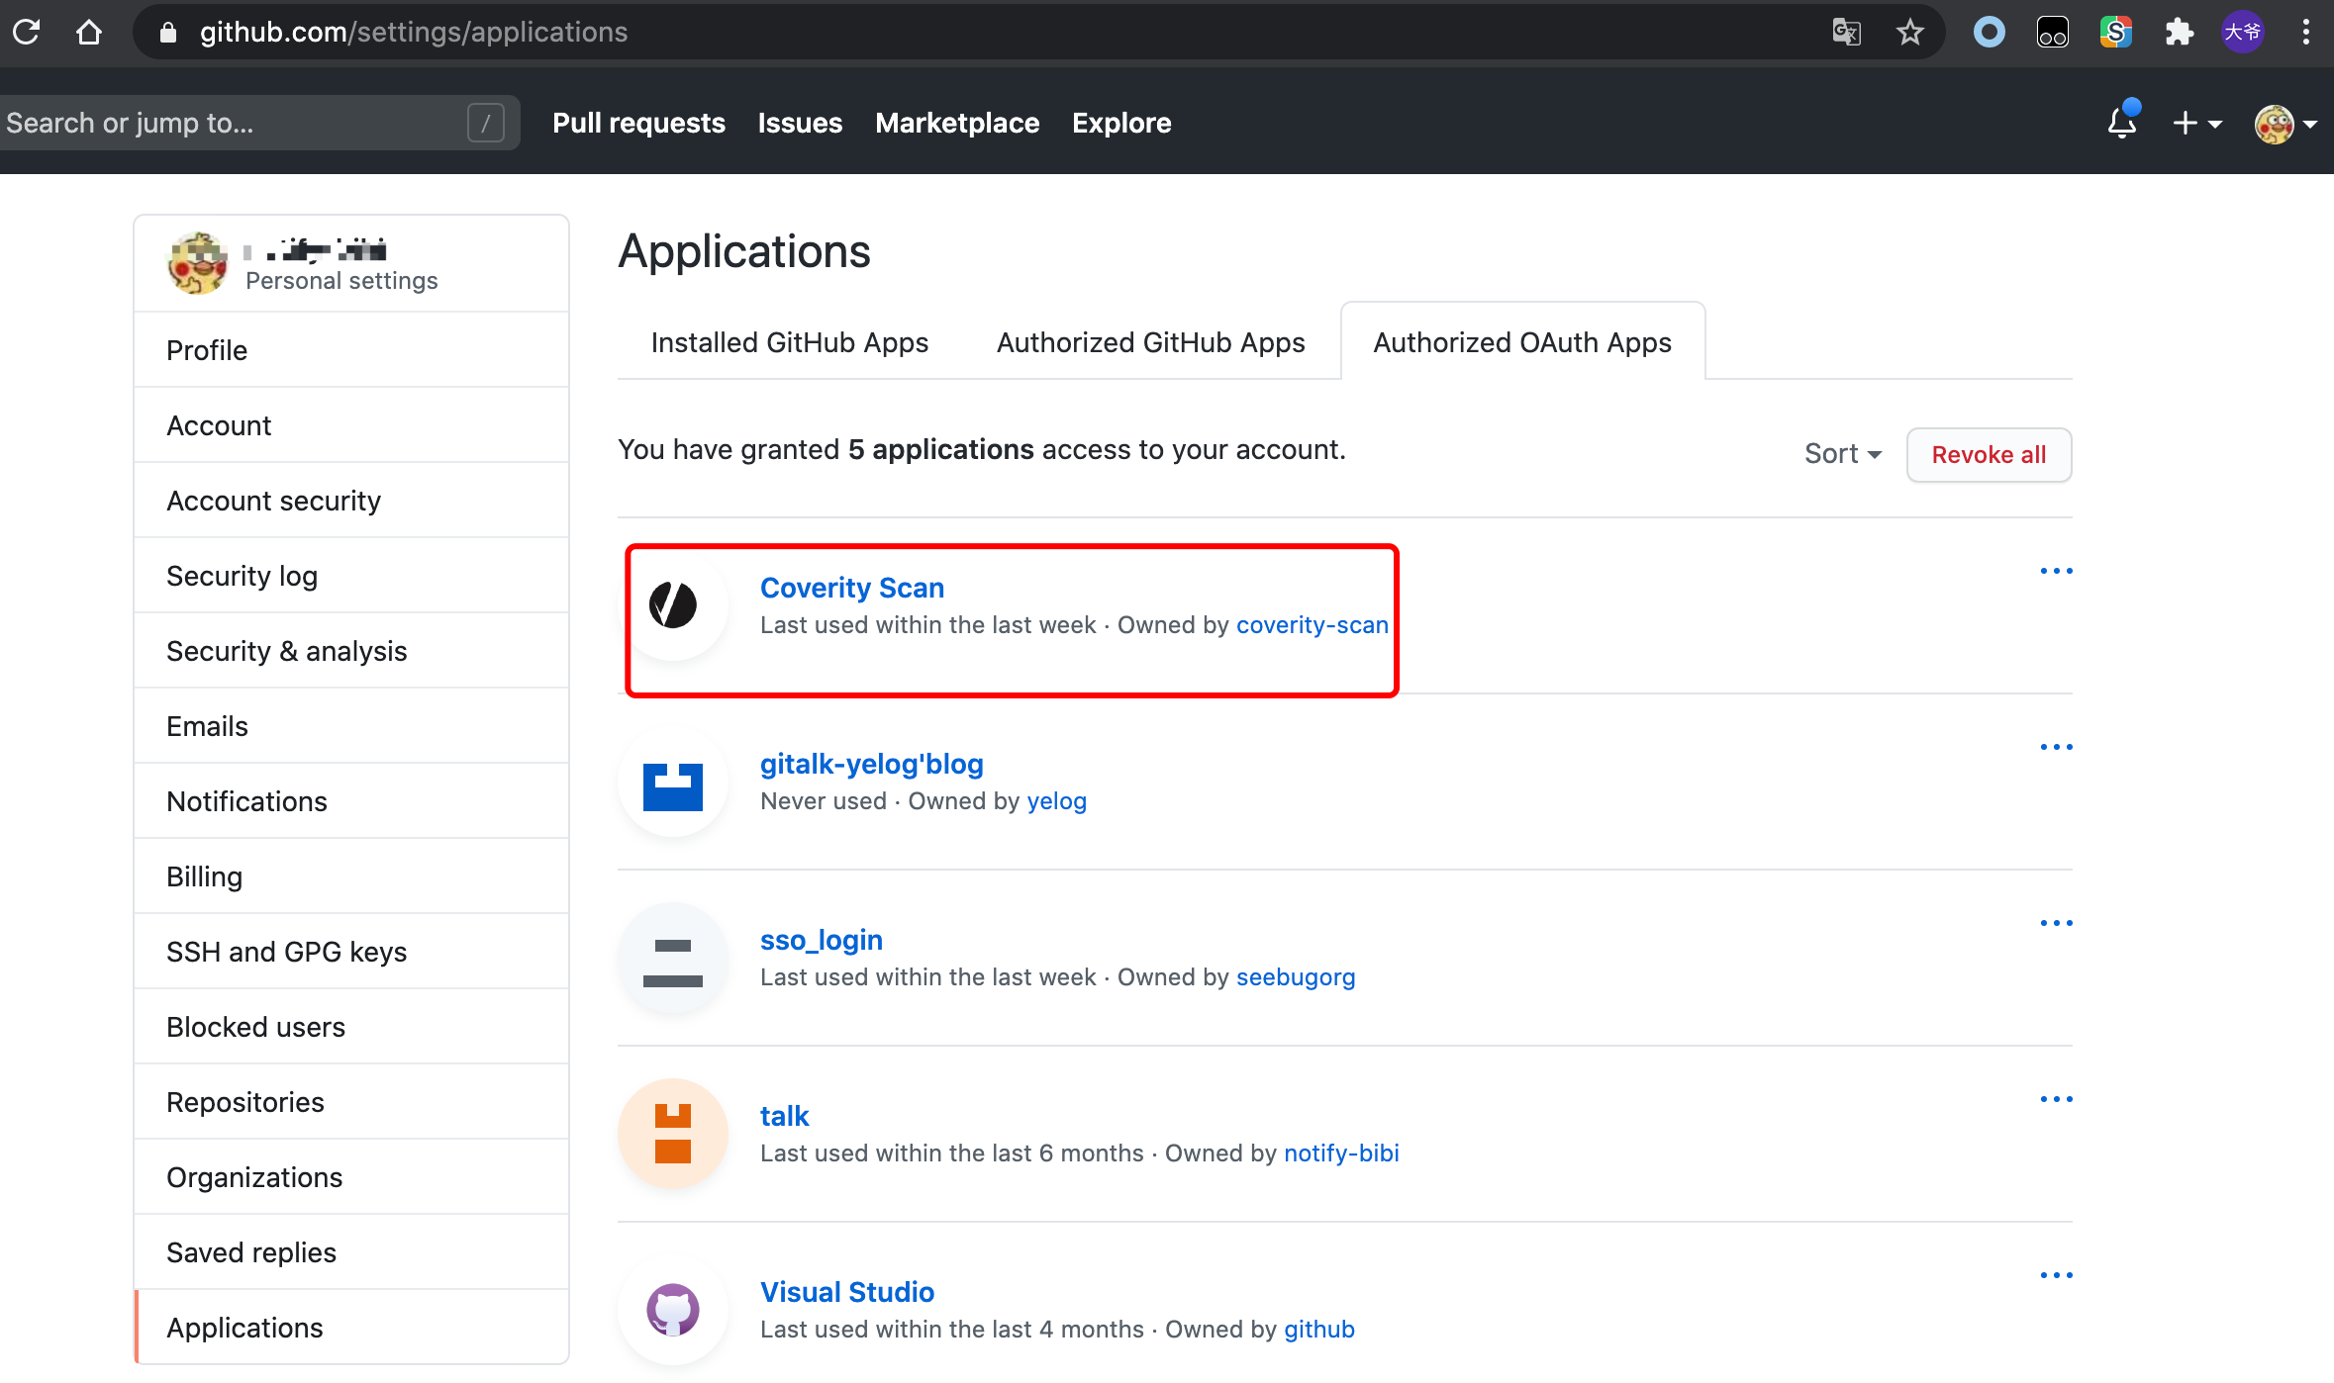This screenshot has height=1383, width=2334.
Task: Open Issues in top navigation
Action: [800, 123]
